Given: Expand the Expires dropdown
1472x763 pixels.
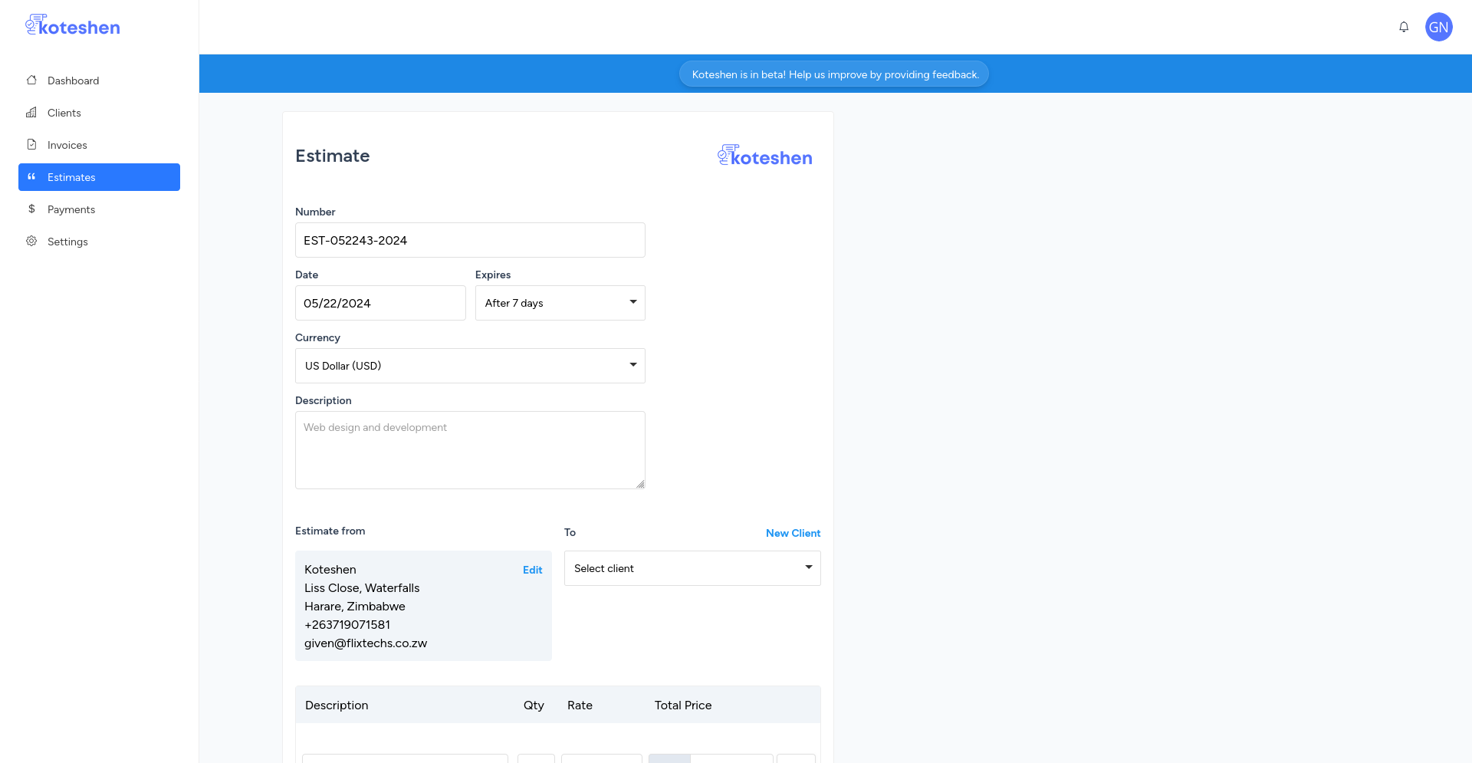Looking at the screenshot, I should 560,303.
